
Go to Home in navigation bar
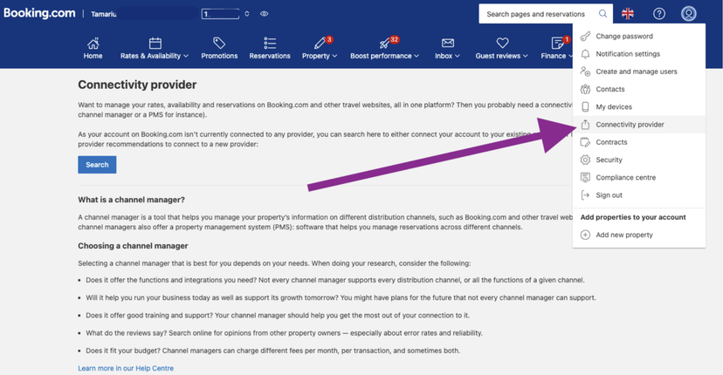pos(93,48)
